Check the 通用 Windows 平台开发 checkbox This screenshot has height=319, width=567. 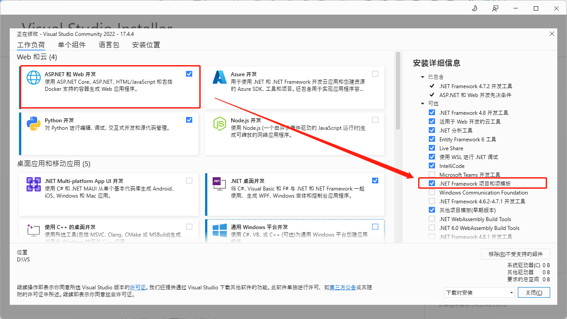click(375, 226)
